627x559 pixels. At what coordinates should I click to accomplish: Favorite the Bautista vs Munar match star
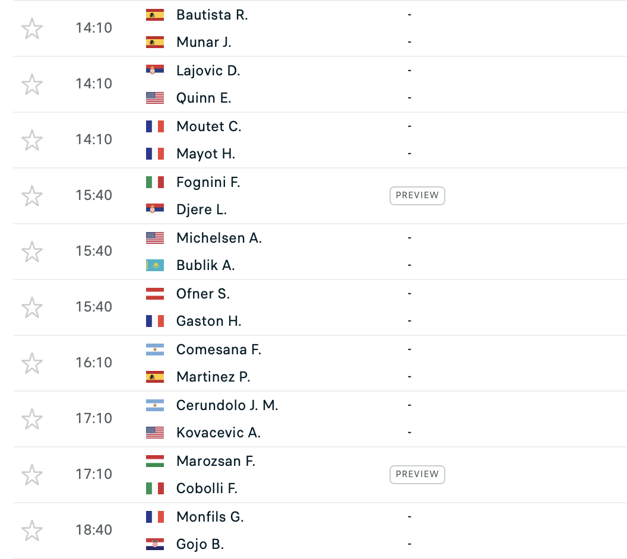click(x=32, y=28)
